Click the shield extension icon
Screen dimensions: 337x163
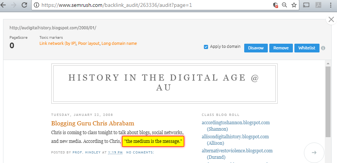pyautogui.click(x=275, y=5)
